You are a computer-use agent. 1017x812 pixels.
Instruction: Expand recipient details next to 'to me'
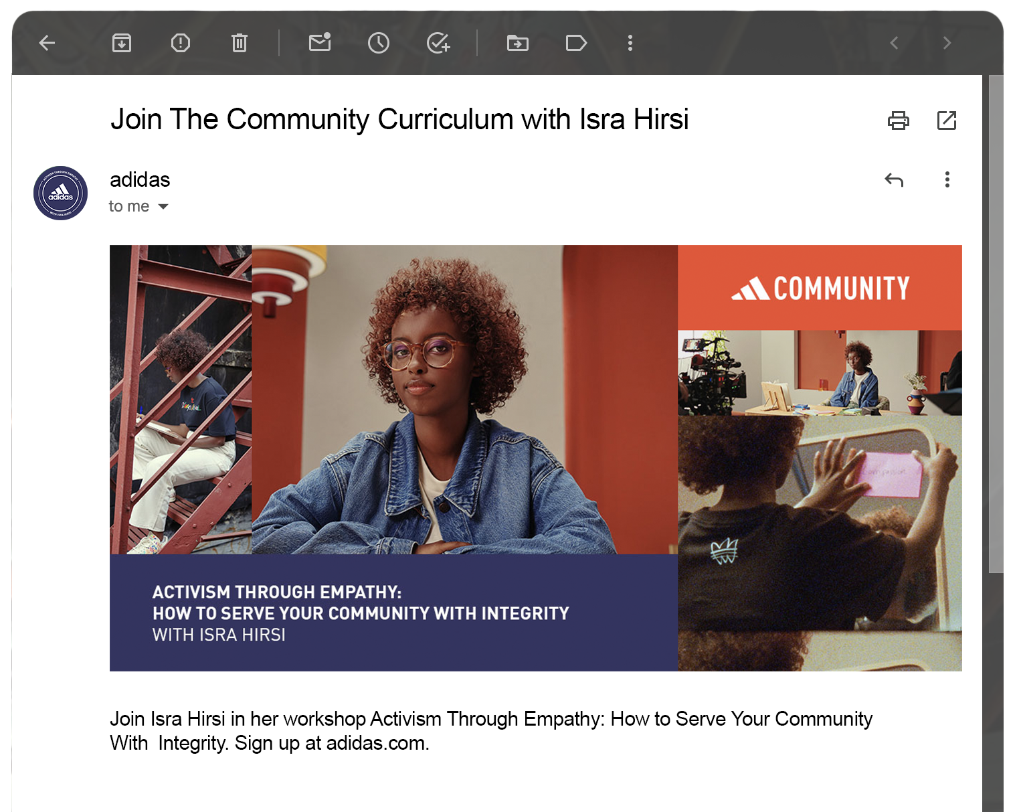click(163, 207)
